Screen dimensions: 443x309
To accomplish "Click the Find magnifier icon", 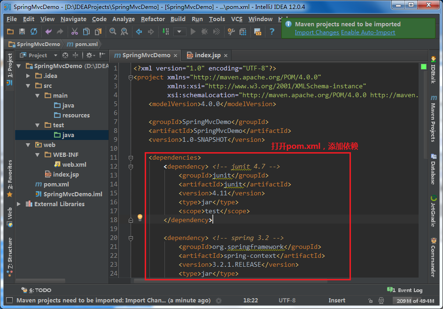I will click(x=113, y=31).
